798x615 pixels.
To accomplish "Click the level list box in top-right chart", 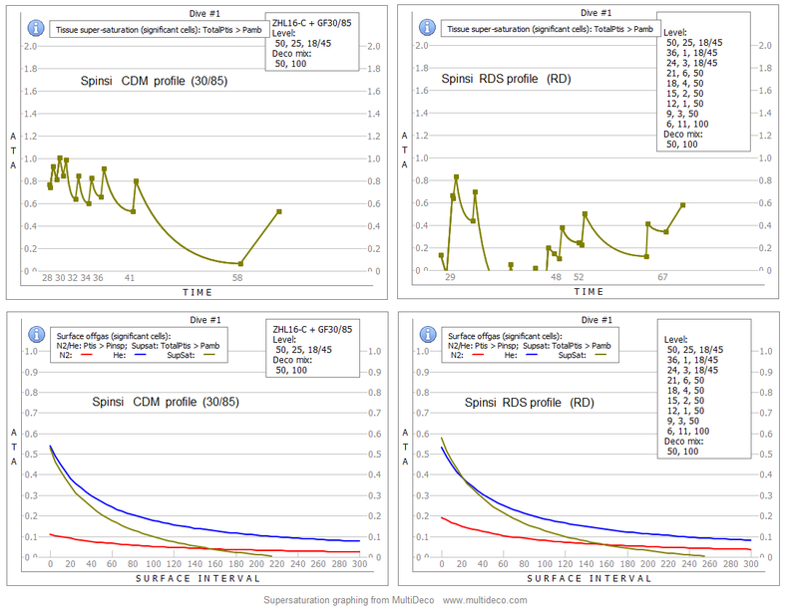I will (702, 85).
